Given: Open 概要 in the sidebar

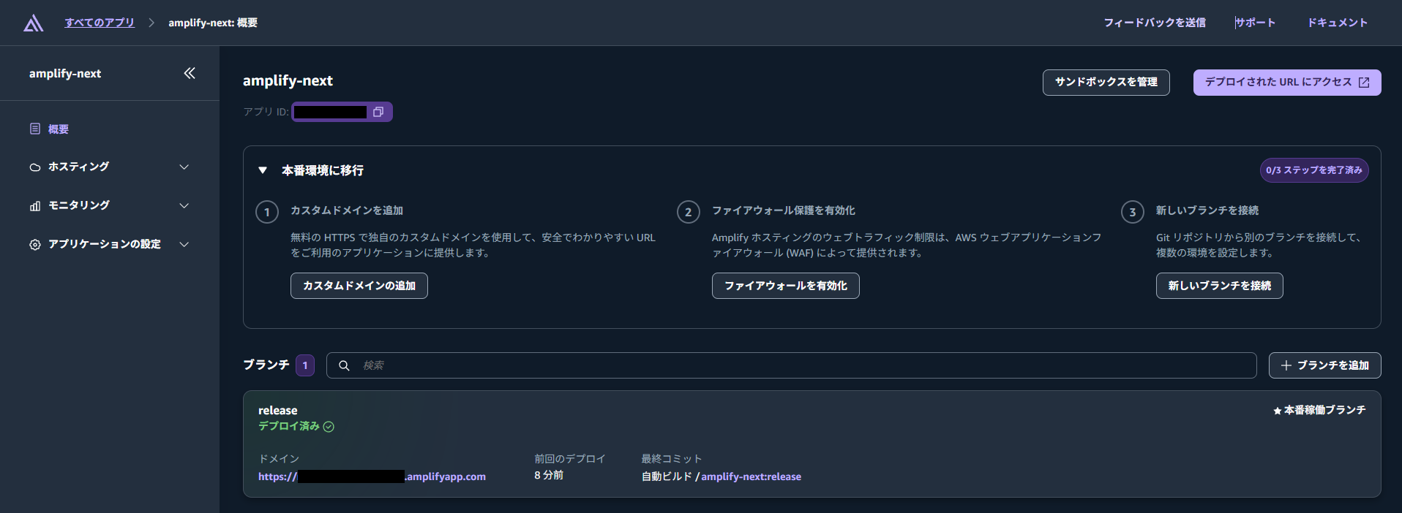Looking at the screenshot, I should click(x=59, y=129).
